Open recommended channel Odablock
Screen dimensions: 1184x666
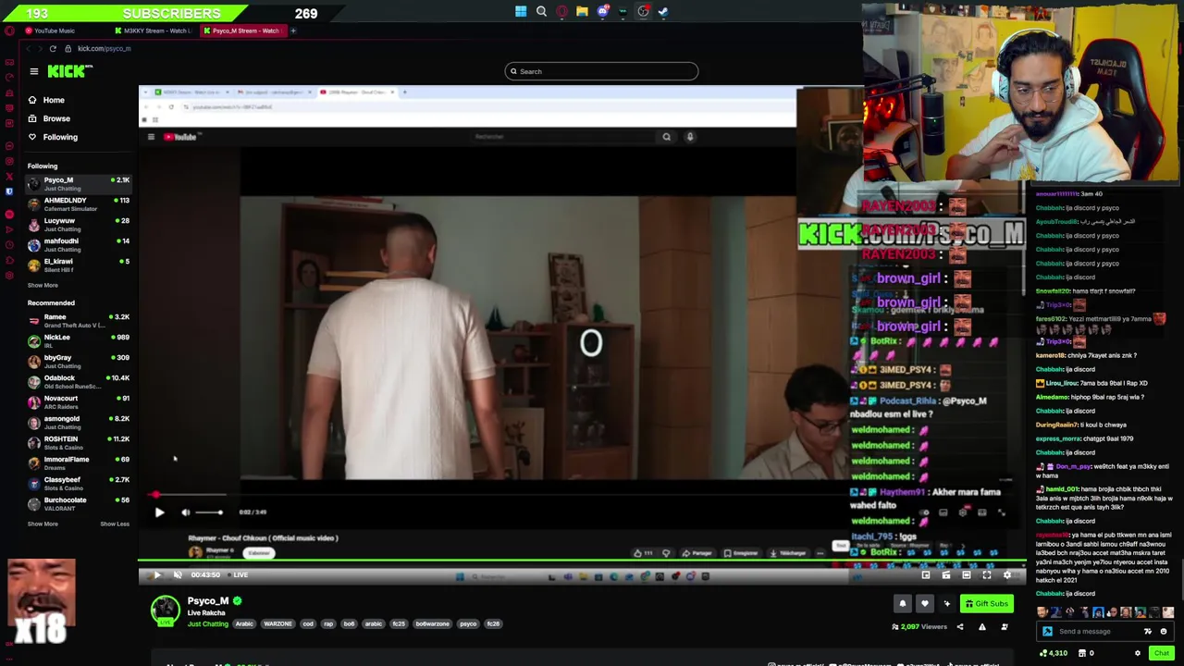click(79, 382)
